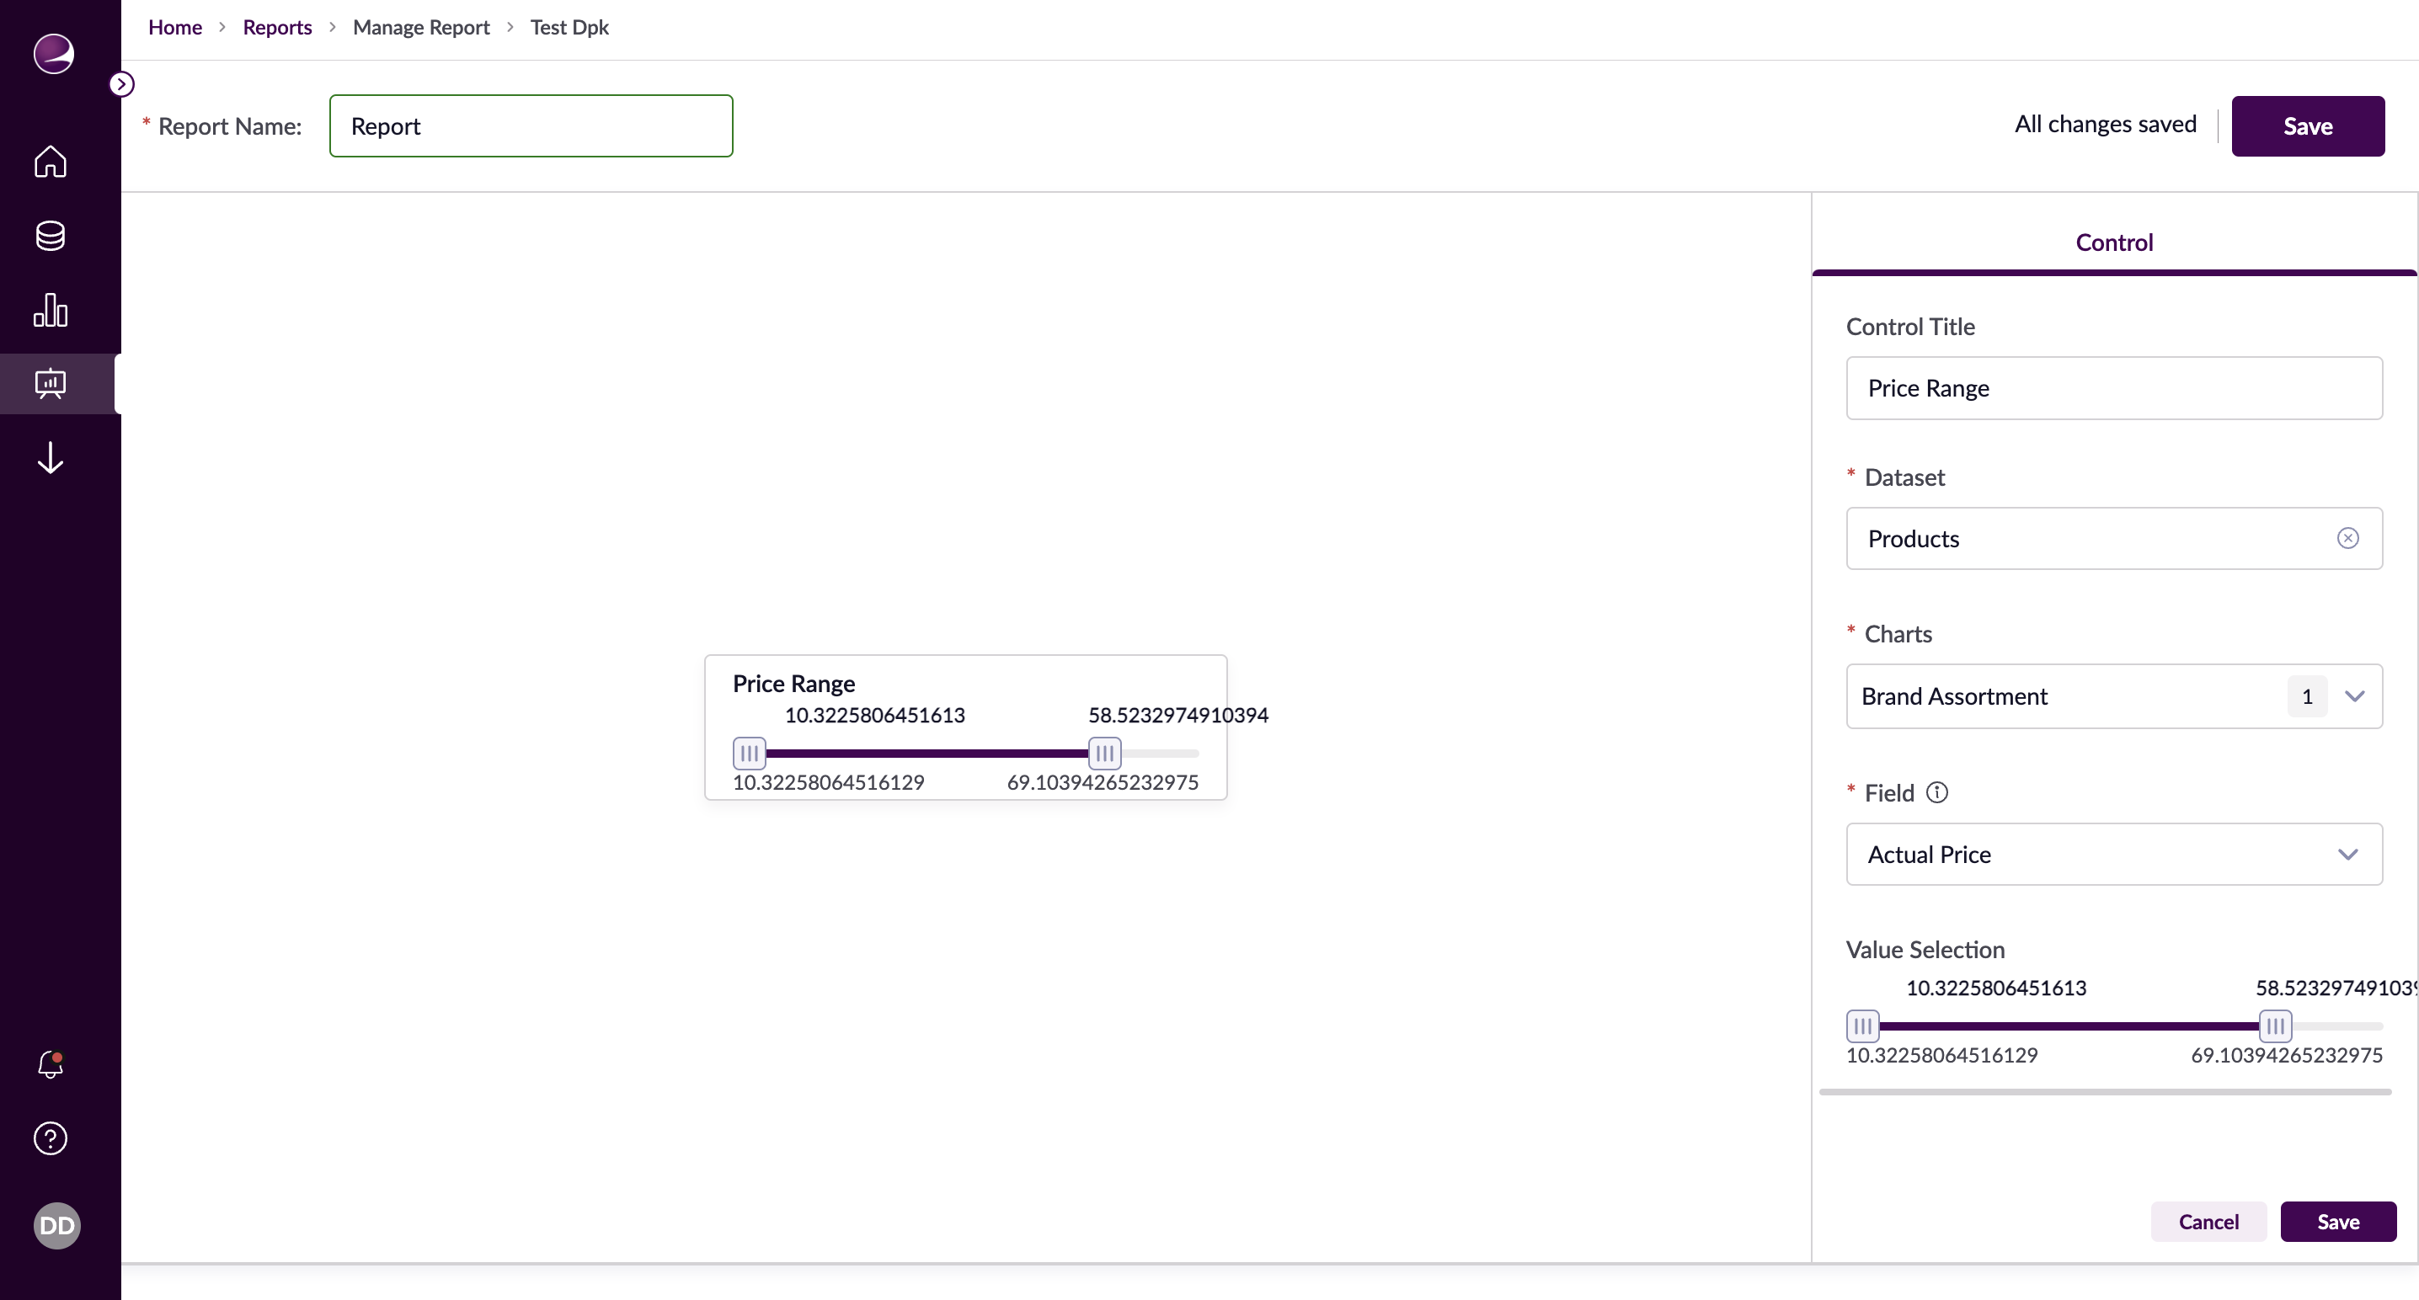The height and width of the screenshot is (1300, 2419).
Task: Navigate to Home breadcrumb link
Action: coord(174,27)
